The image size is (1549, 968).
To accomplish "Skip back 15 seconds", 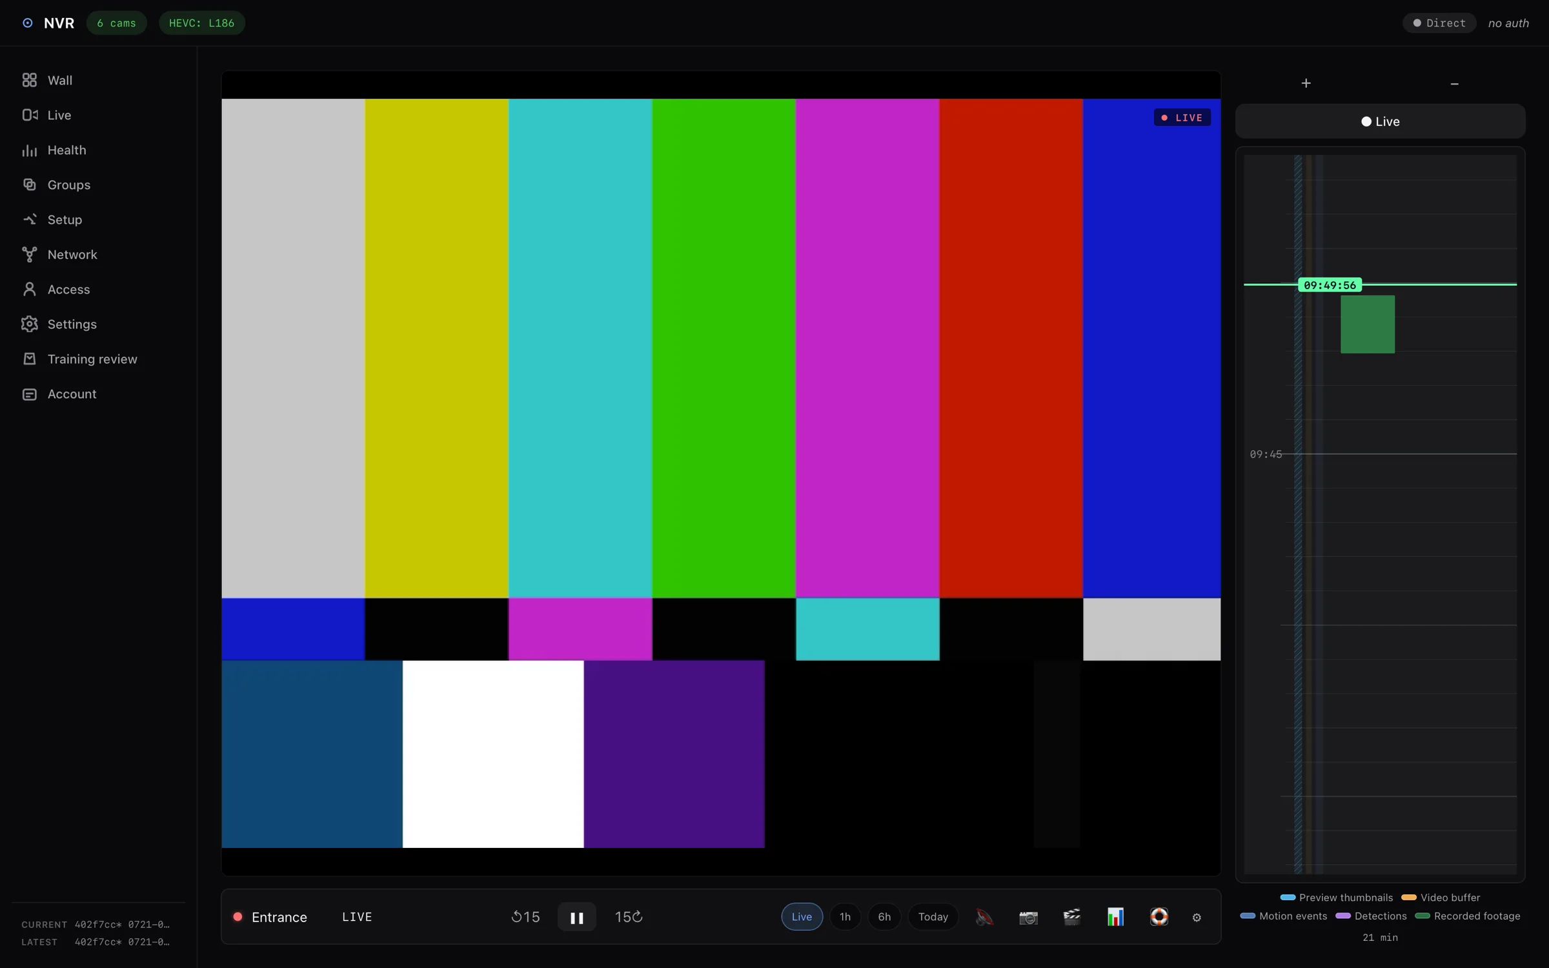I will point(525,917).
